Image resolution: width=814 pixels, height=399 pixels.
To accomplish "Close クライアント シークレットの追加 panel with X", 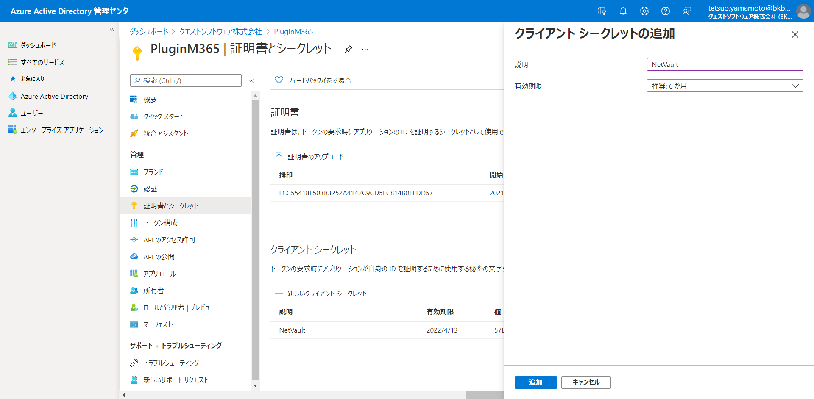I will (x=795, y=34).
